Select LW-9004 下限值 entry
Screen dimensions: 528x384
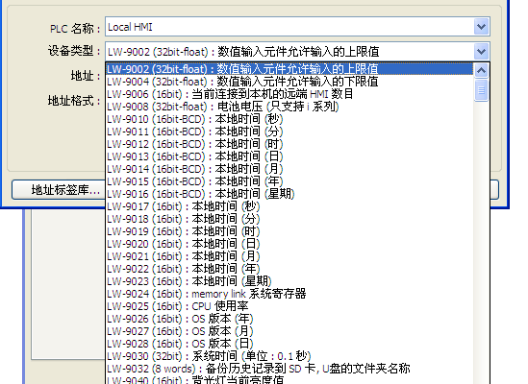point(289,82)
